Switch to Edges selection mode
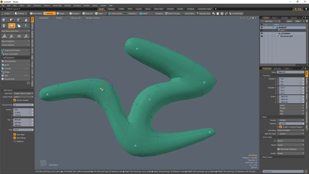Image resolution: width=309 pixels, height=174 pixels. point(62,14)
